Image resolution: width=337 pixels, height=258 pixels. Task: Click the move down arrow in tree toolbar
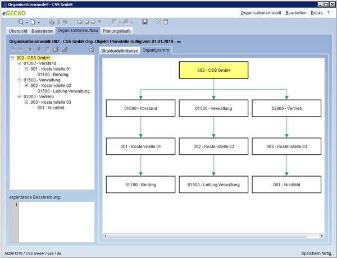coord(39,49)
